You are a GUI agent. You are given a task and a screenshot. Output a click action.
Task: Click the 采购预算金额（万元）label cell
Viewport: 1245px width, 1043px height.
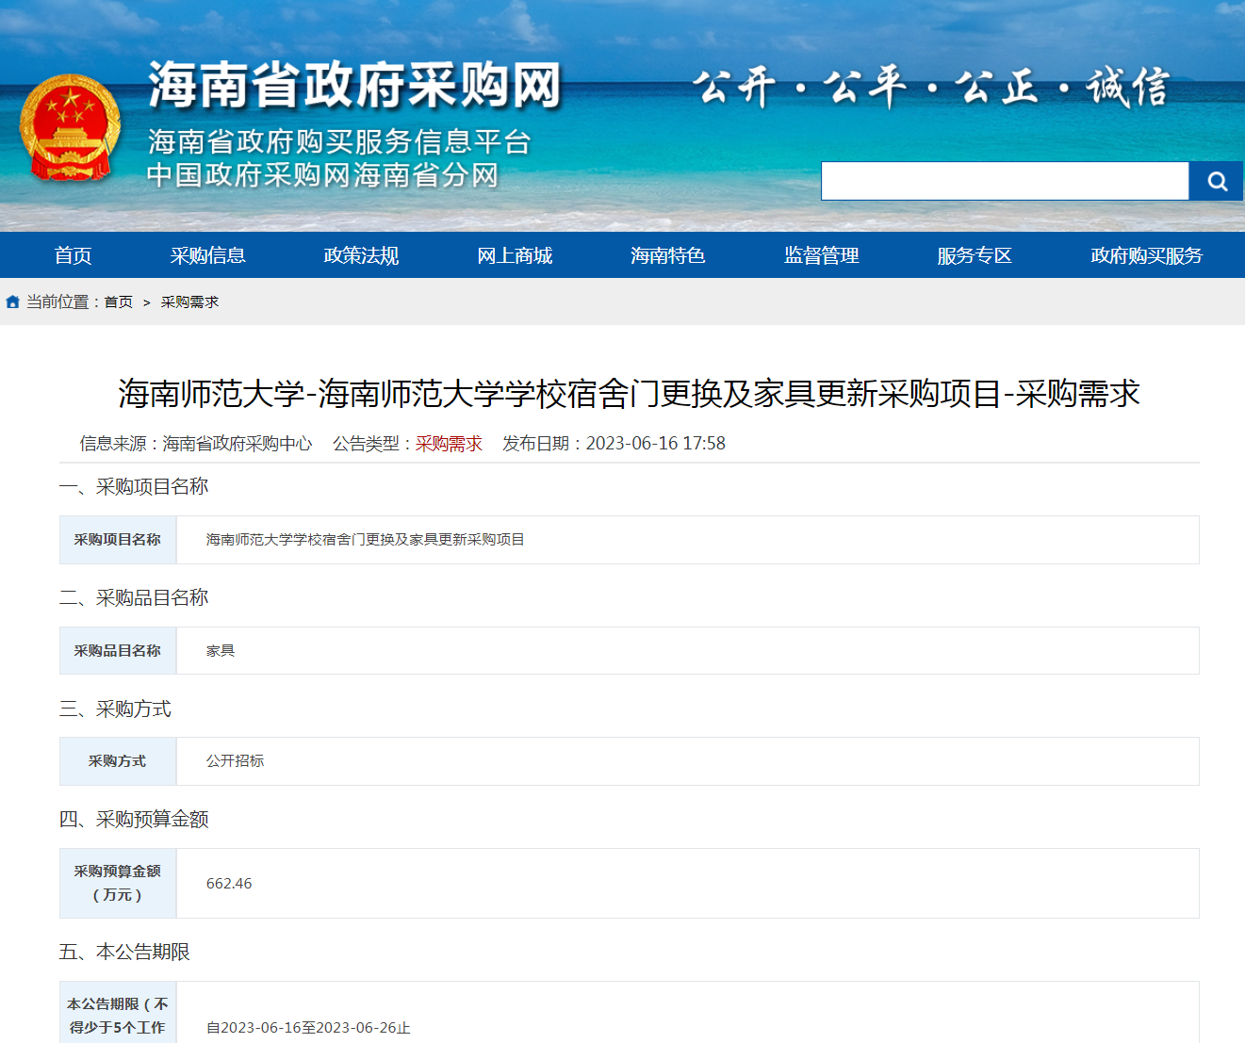(118, 884)
